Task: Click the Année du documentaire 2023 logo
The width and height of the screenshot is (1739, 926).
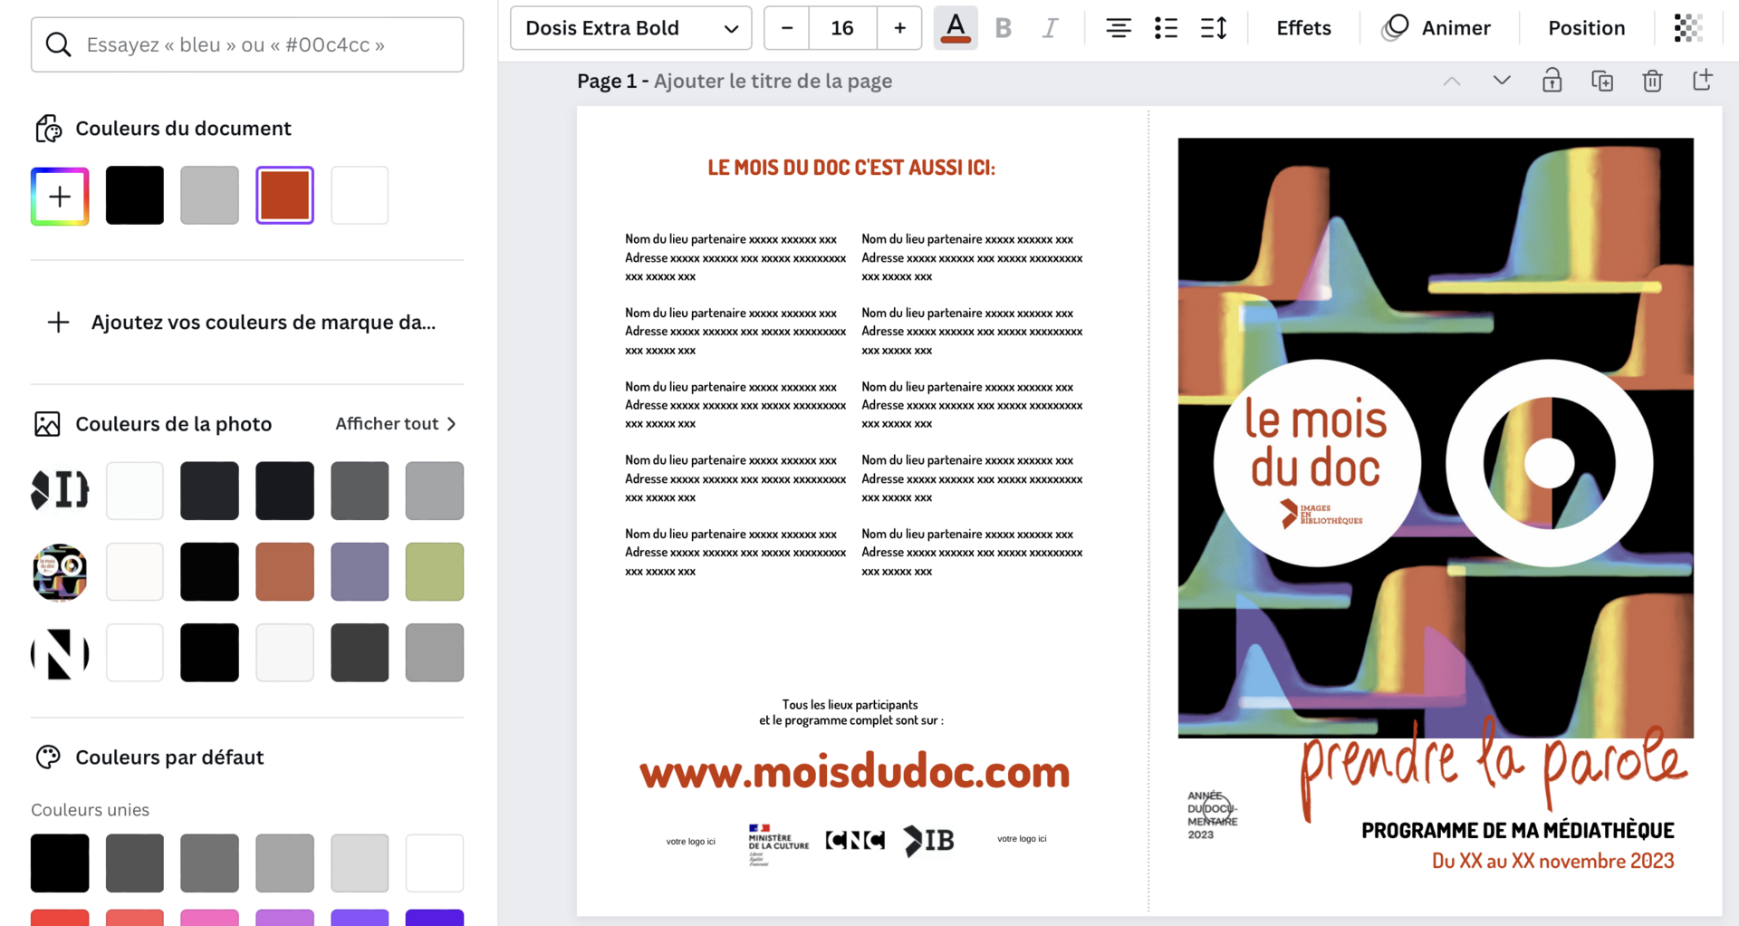Action: (1212, 815)
